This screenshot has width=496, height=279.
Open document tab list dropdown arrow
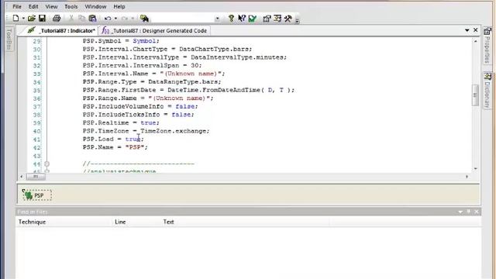click(x=467, y=30)
